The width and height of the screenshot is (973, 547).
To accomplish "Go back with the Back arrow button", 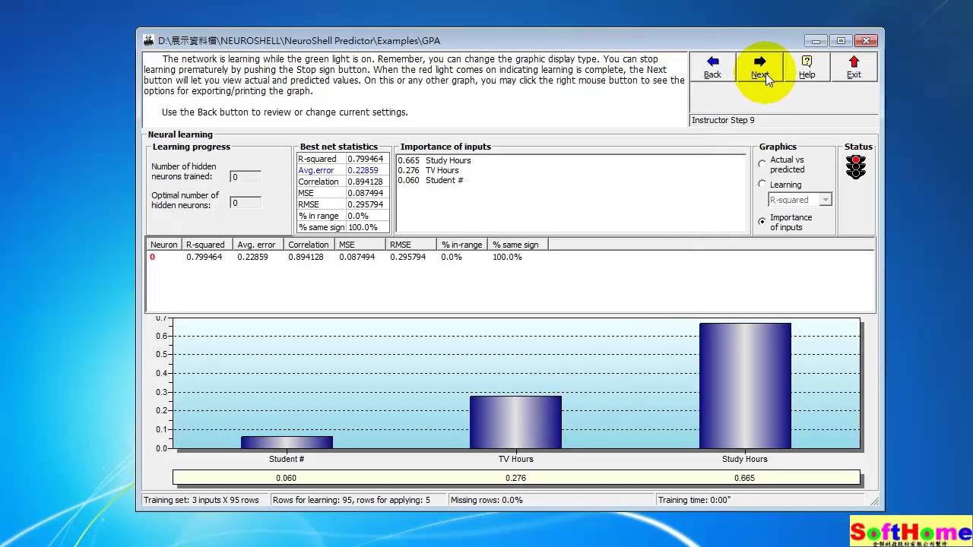I will pos(712,67).
